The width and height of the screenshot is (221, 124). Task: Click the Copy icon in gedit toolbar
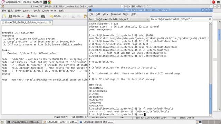coord(79,16)
